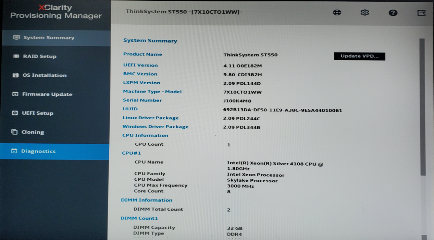The height and width of the screenshot is (240, 434).
Task: Click the UUID value string
Action: click(x=283, y=110)
